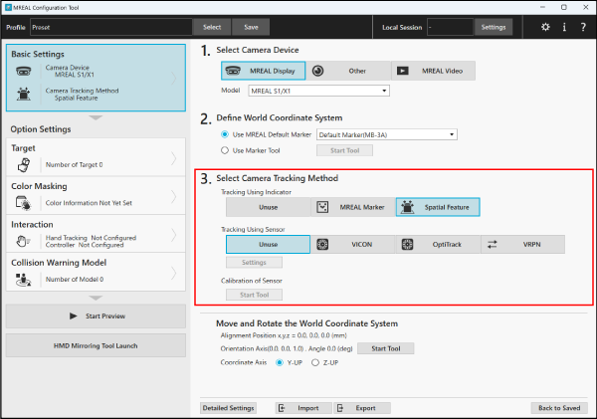Expand the Interaction option chevron
The width and height of the screenshot is (597, 419).
click(x=173, y=235)
